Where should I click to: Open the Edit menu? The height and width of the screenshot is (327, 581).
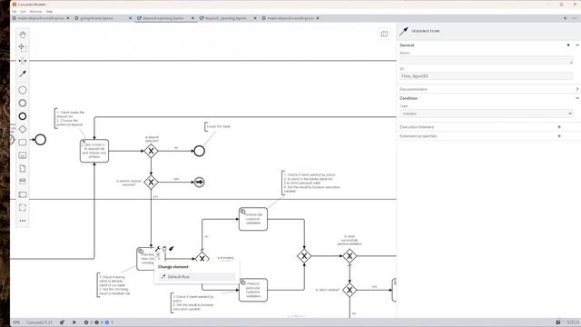click(x=23, y=12)
